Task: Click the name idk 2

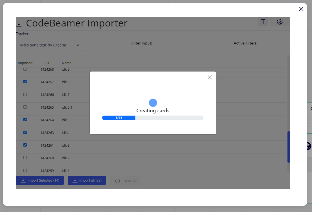Action: click(66, 158)
